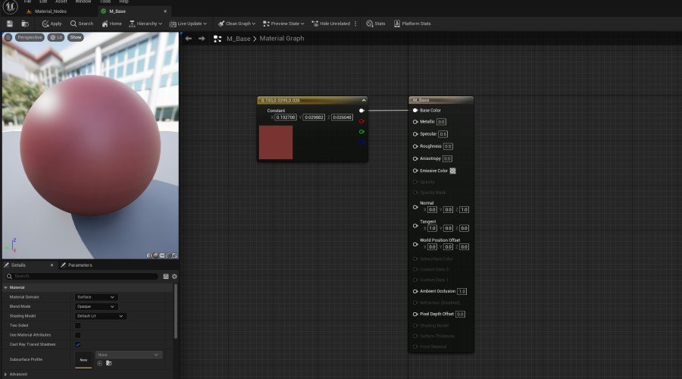Open the Hierarchy dropdown
682x379 pixels.
pyautogui.click(x=145, y=23)
